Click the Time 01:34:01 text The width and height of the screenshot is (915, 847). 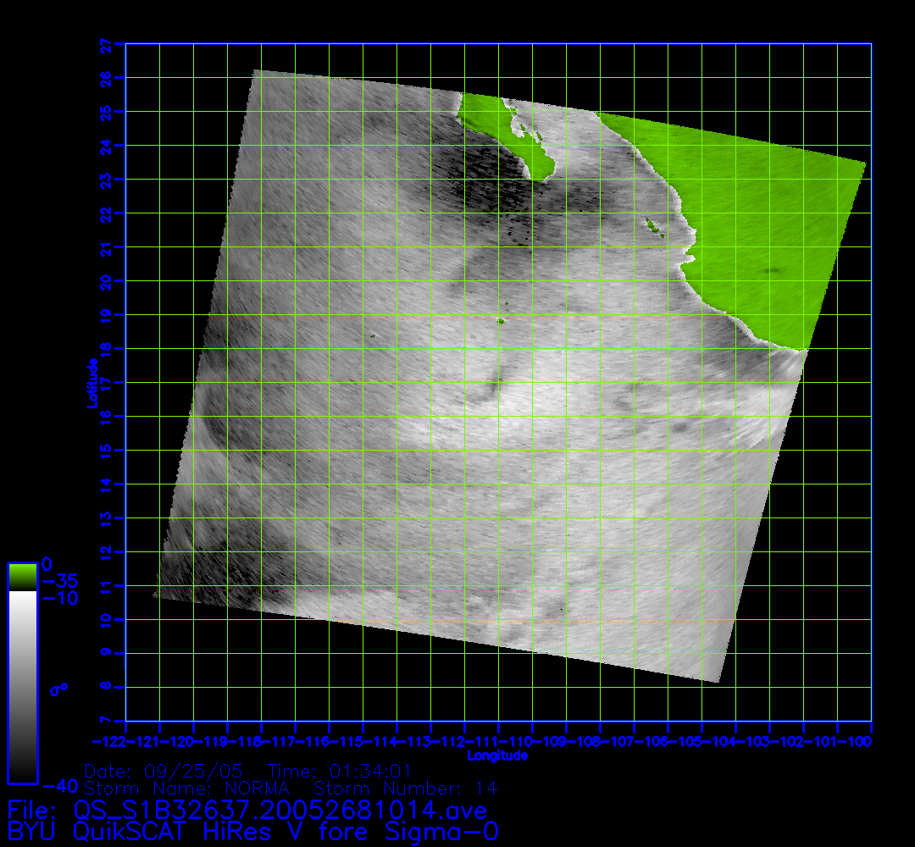pos(339,772)
